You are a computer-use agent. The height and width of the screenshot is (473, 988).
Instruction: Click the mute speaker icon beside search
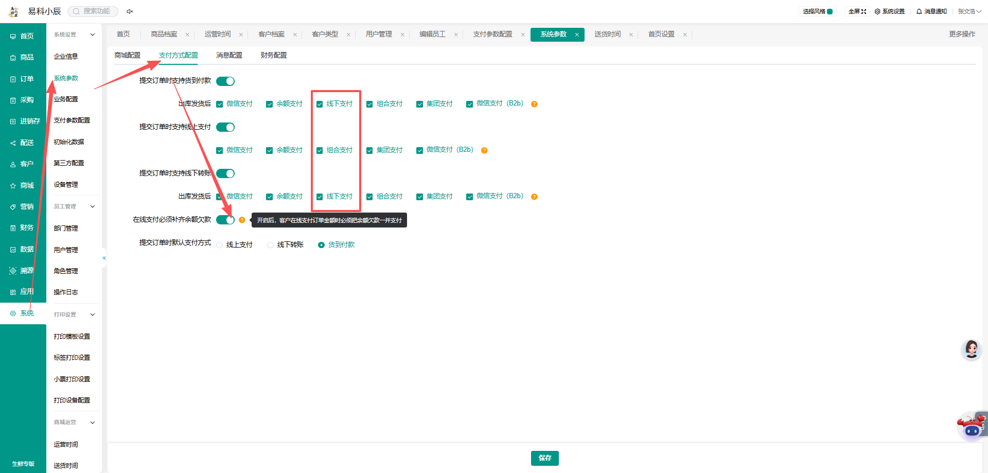click(x=130, y=11)
